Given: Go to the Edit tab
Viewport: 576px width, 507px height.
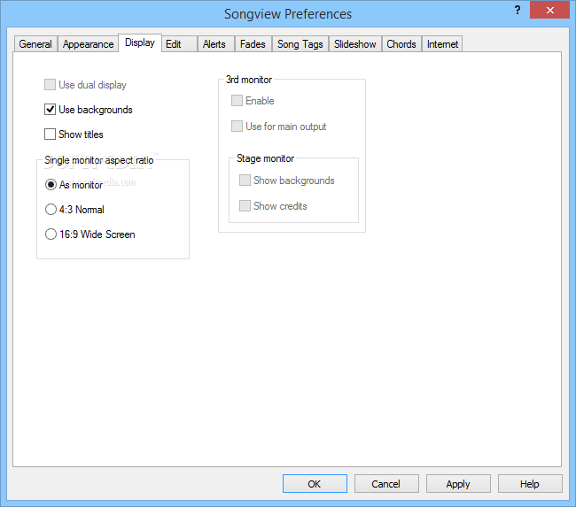Looking at the screenshot, I should tap(179, 44).
